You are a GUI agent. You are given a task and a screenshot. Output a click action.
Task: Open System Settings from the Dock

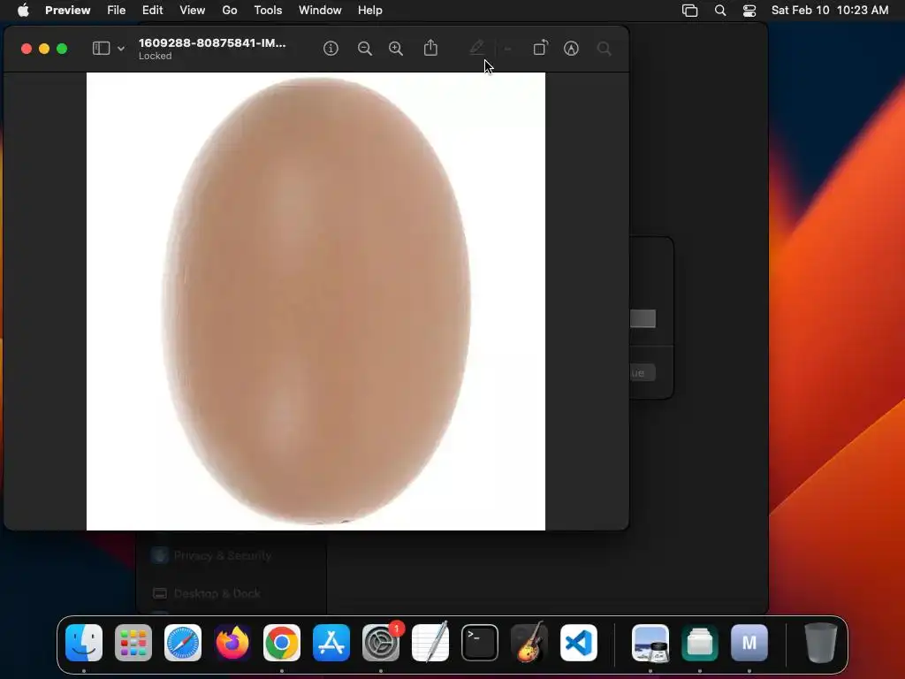381,643
